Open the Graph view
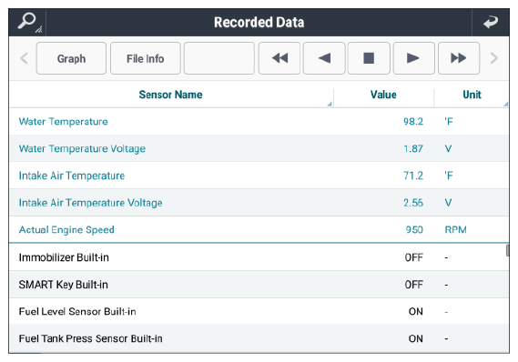Screen dimensions: 518x362 pos(71,58)
